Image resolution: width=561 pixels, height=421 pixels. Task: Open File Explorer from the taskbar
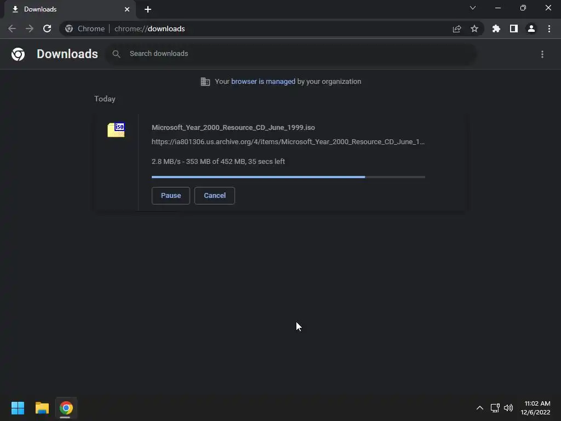click(x=42, y=408)
